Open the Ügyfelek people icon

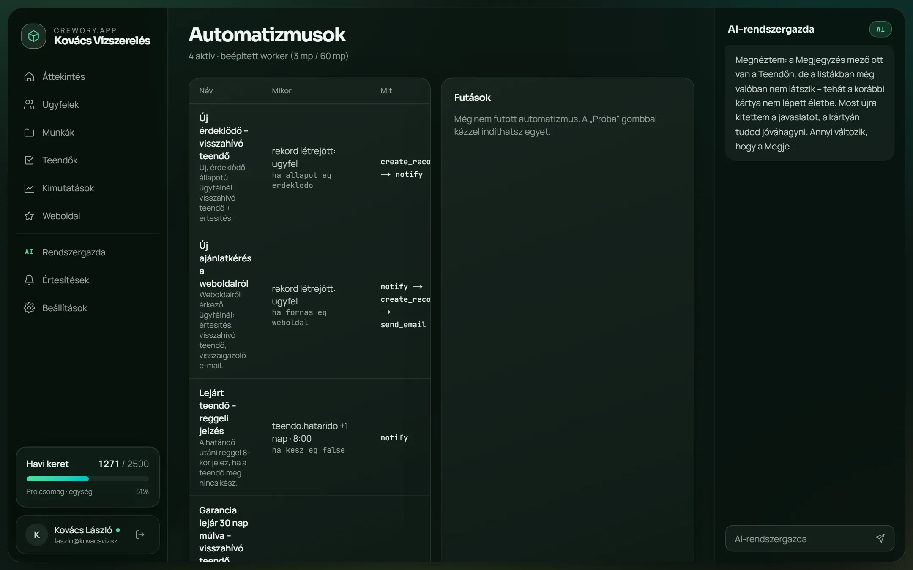29,105
